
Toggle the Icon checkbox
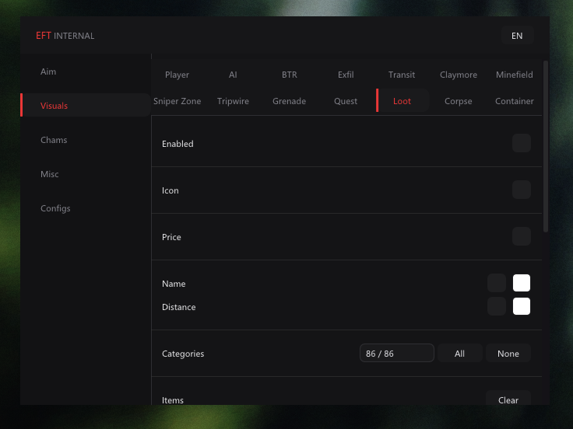click(x=522, y=190)
